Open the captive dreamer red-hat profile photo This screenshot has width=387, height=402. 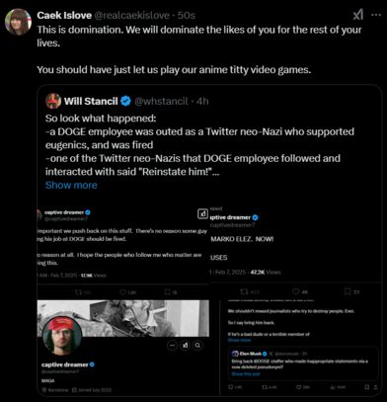point(62,336)
